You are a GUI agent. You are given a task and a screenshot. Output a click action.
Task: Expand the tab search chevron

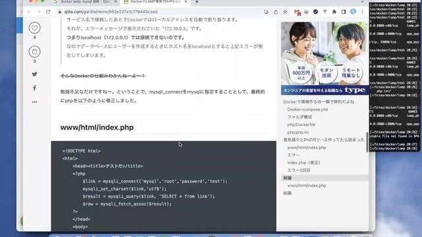click(362, 2)
